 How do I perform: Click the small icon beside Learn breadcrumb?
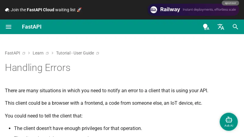[x=47, y=53]
